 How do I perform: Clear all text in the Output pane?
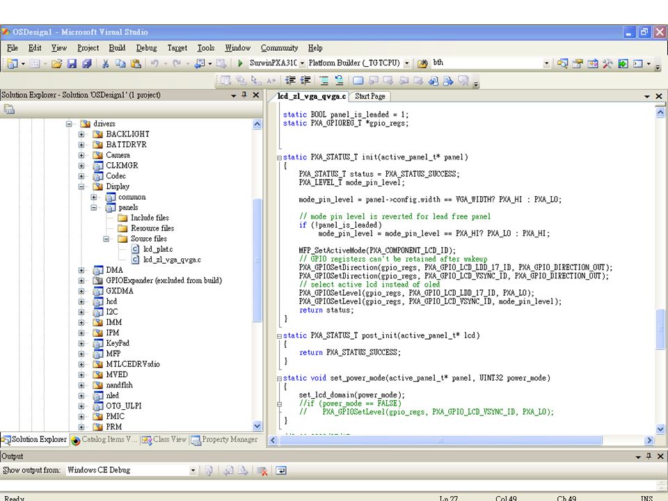tap(262, 471)
